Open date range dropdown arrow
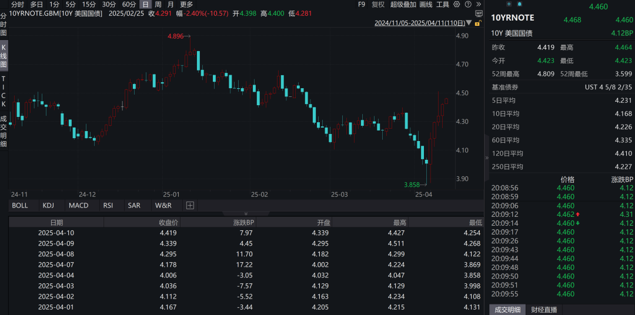 click(469, 24)
